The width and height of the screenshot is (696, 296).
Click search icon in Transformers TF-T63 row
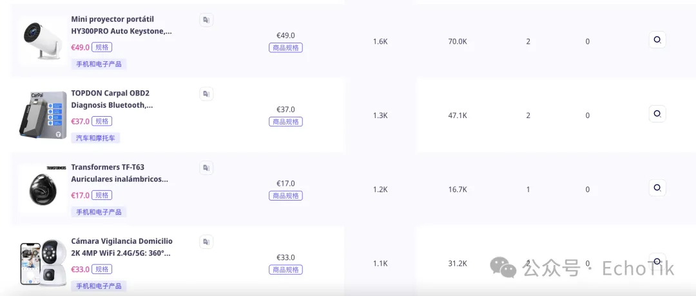coord(657,188)
